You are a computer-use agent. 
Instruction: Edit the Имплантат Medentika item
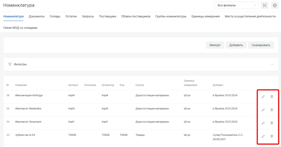coord(263,110)
